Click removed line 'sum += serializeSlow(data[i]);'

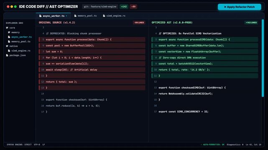pyautogui.click(x=92, y=64)
